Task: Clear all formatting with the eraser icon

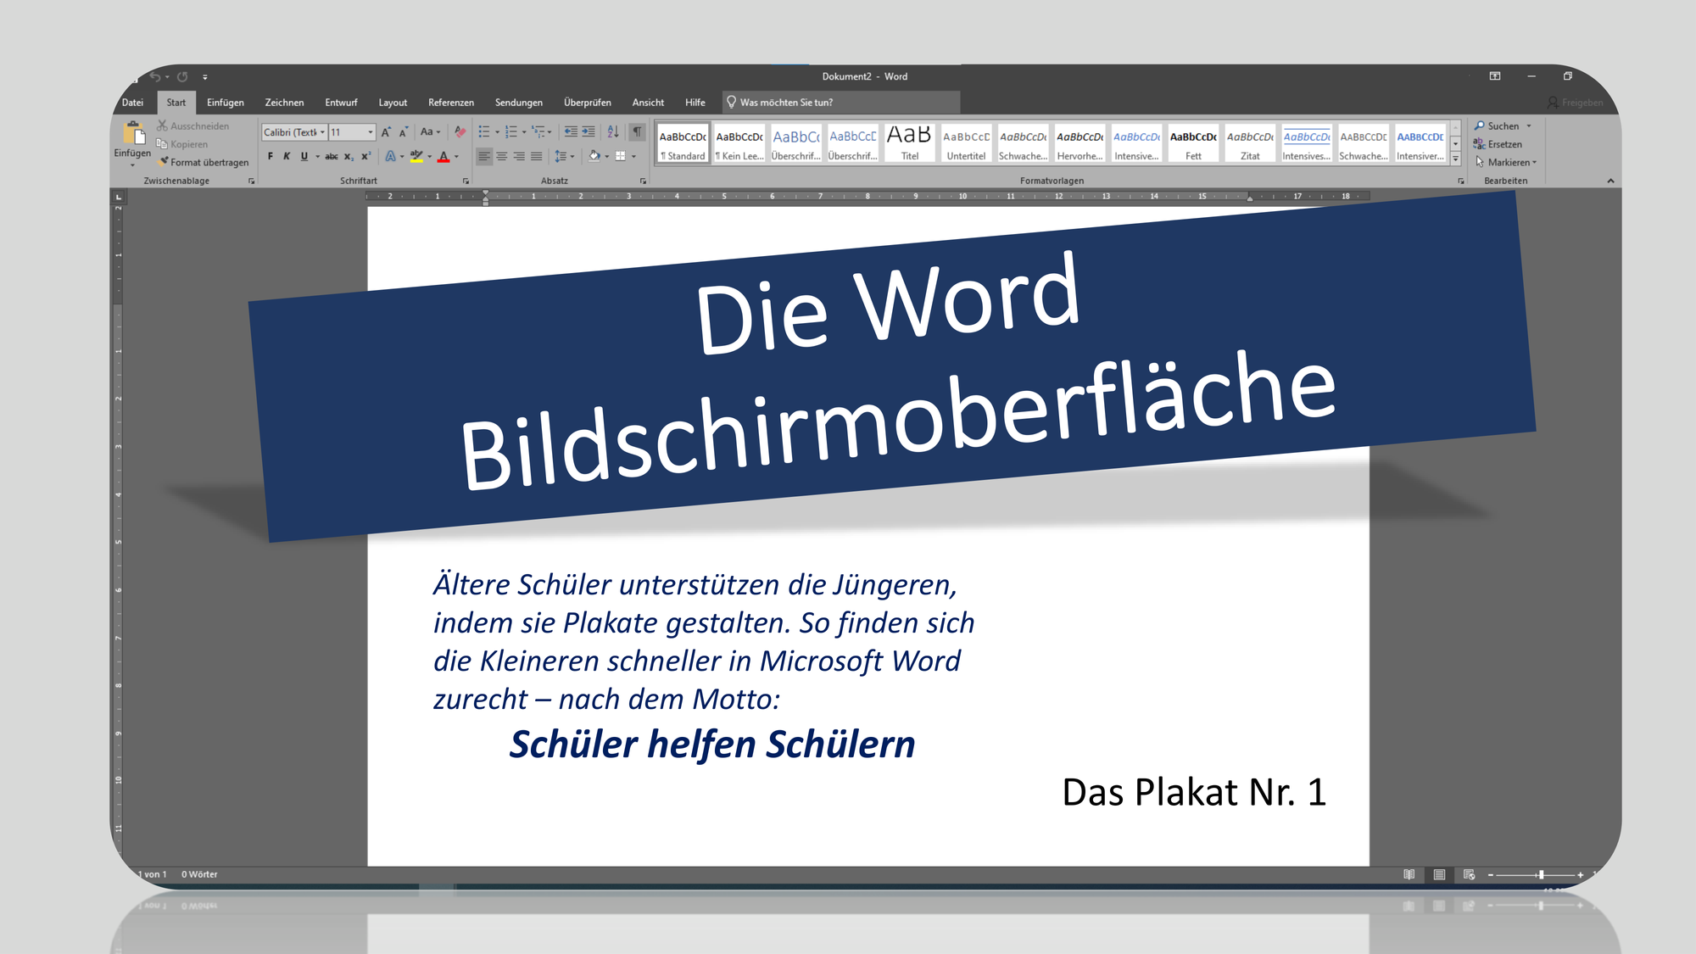Action: coord(460,132)
